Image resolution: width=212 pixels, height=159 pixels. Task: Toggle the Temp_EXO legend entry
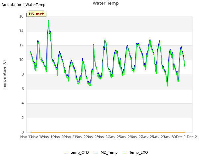click(135, 152)
